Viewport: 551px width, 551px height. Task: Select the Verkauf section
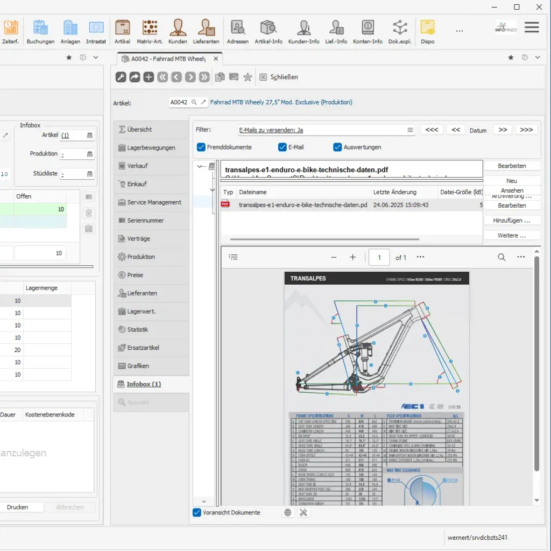coord(151,166)
